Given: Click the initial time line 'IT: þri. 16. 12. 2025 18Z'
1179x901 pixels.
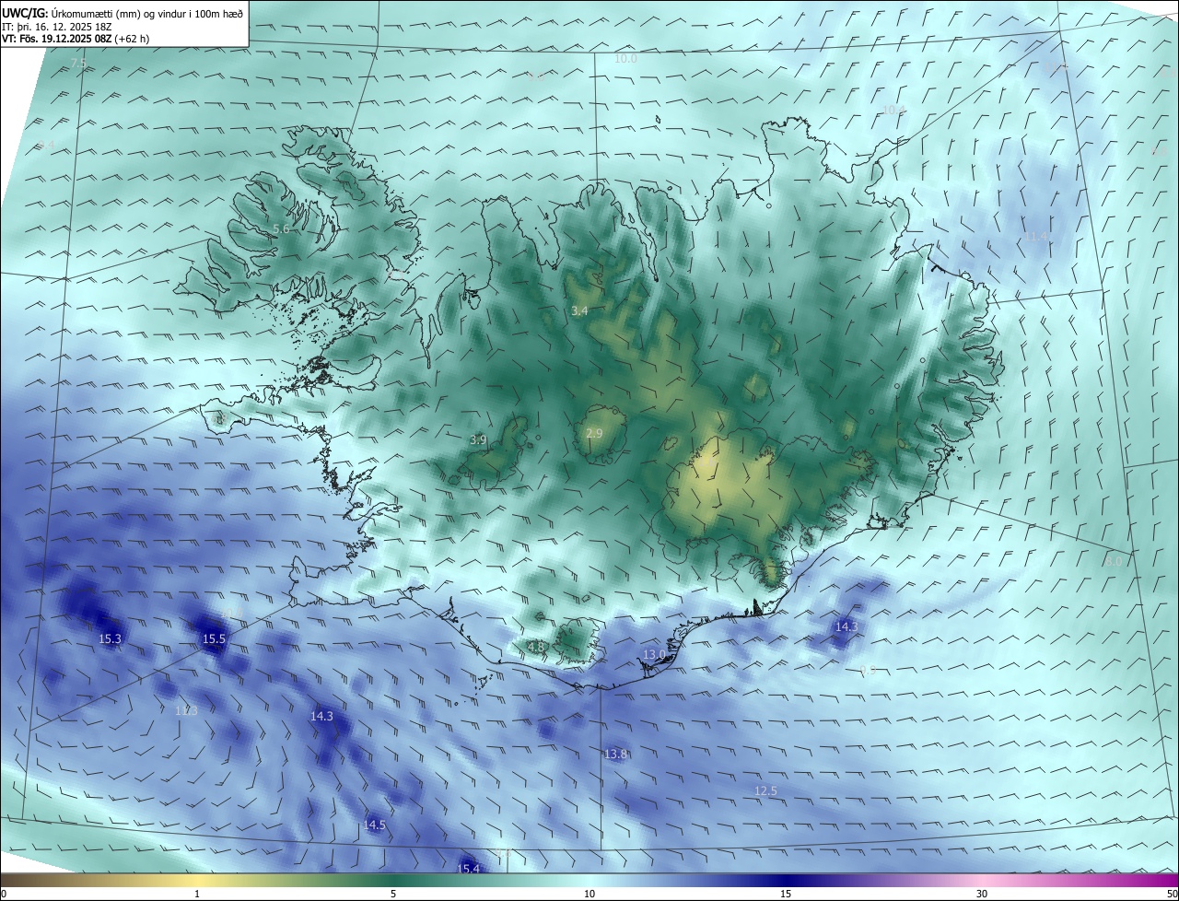Looking at the screenshot, I should [x=56, y=27].
